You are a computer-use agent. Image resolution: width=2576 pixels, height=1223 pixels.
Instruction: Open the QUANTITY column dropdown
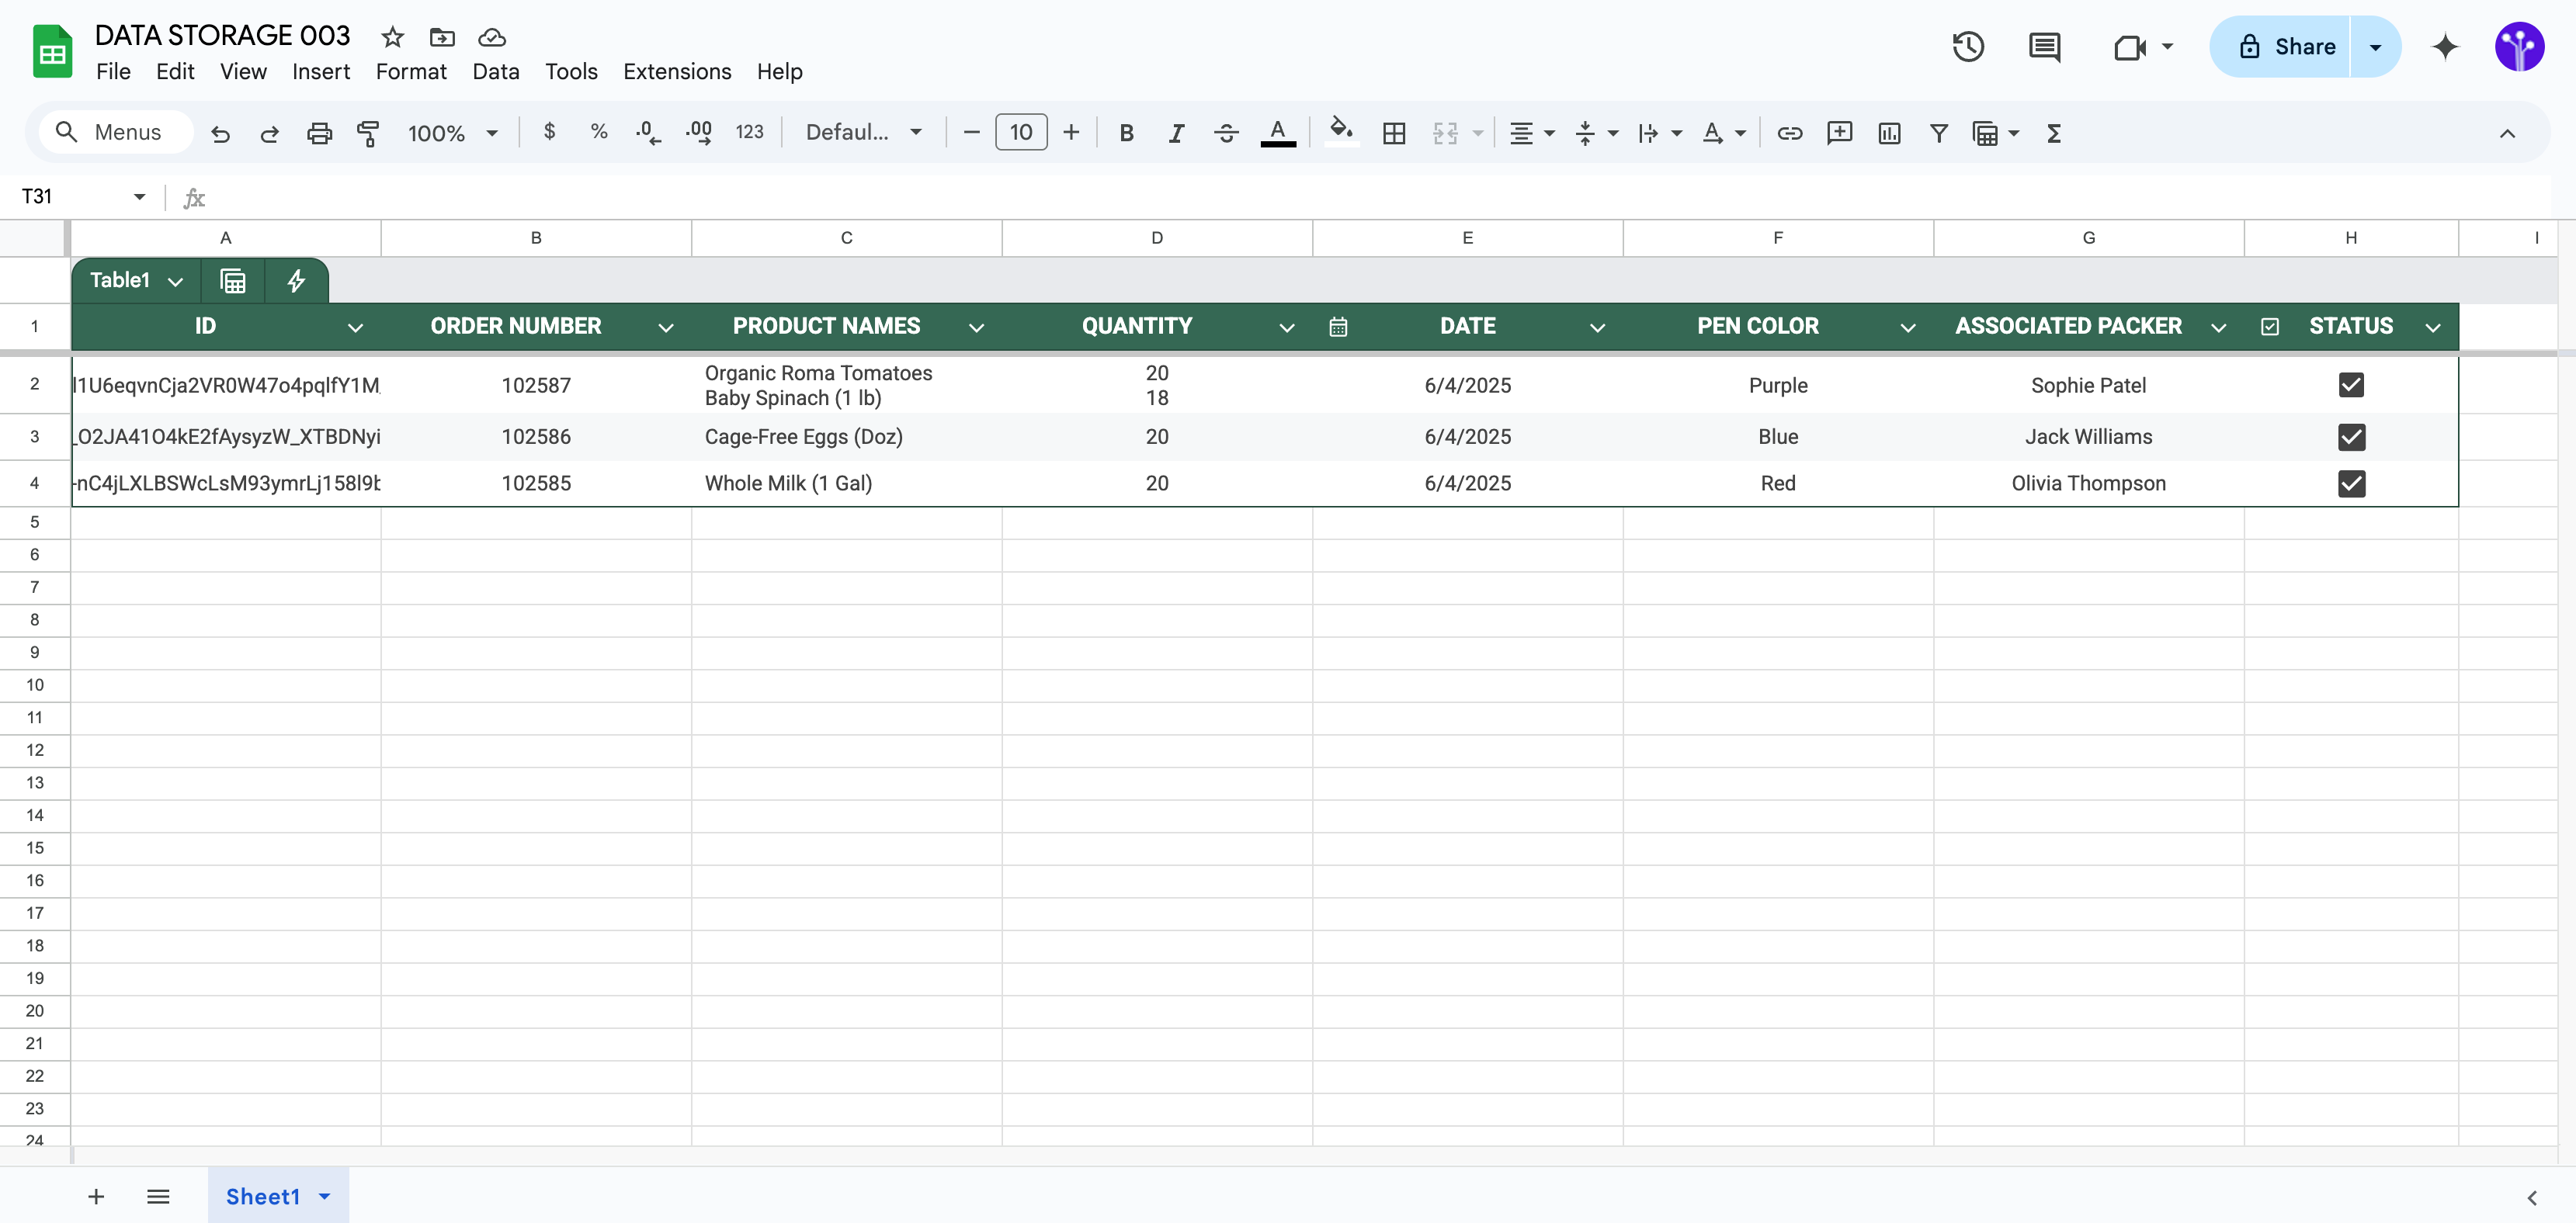point(1287,327)
